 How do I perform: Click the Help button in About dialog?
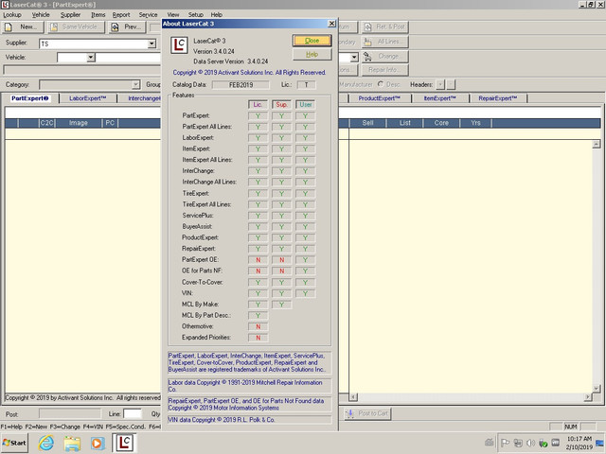coord(312,55)
